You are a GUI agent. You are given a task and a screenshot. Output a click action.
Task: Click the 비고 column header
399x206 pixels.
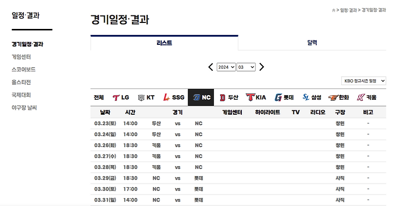pyautogui.click(x=368, y=112)
